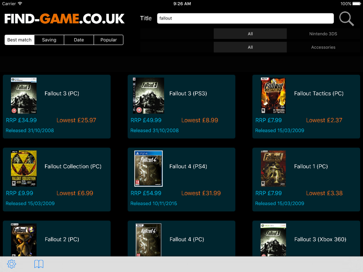Open Fallout 1 (PC) cover art
This screenshot has width=363, height=272.
tap(273, 168)
